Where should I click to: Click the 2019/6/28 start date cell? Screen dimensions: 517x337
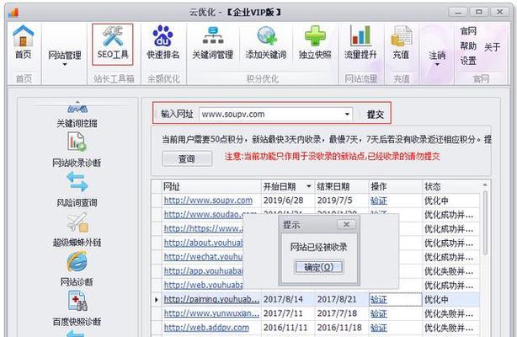coord(288,201)
